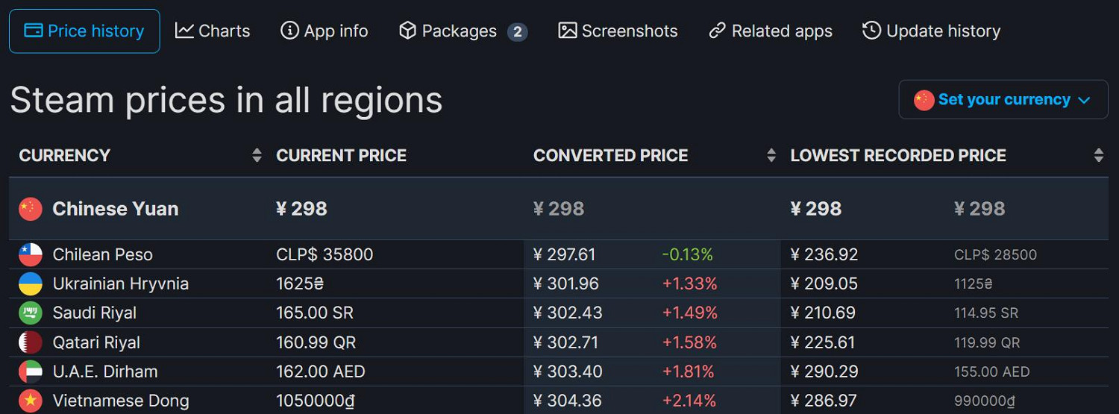Go to the Screenshots tab
The width and height of the screenshot is (1119, 414).
pos(618,31)
